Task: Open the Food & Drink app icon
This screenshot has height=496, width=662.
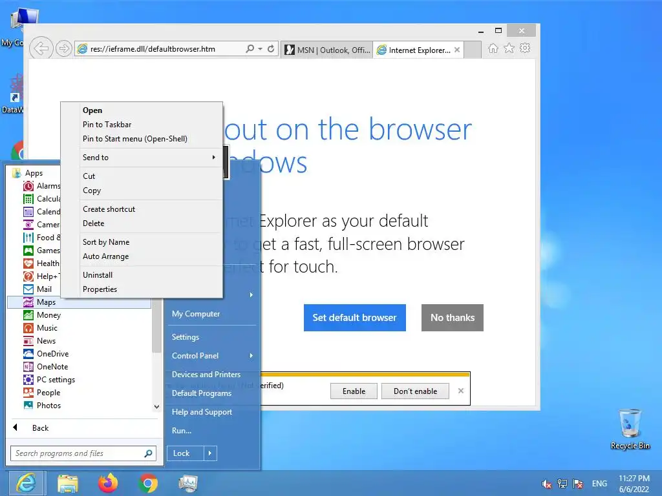Action: [x=28, y=238]
